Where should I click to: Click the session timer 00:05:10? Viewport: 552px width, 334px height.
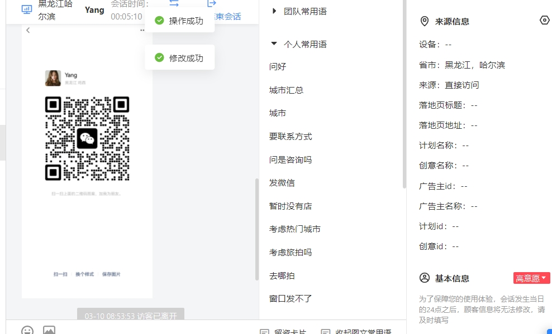tap(126, 17)
